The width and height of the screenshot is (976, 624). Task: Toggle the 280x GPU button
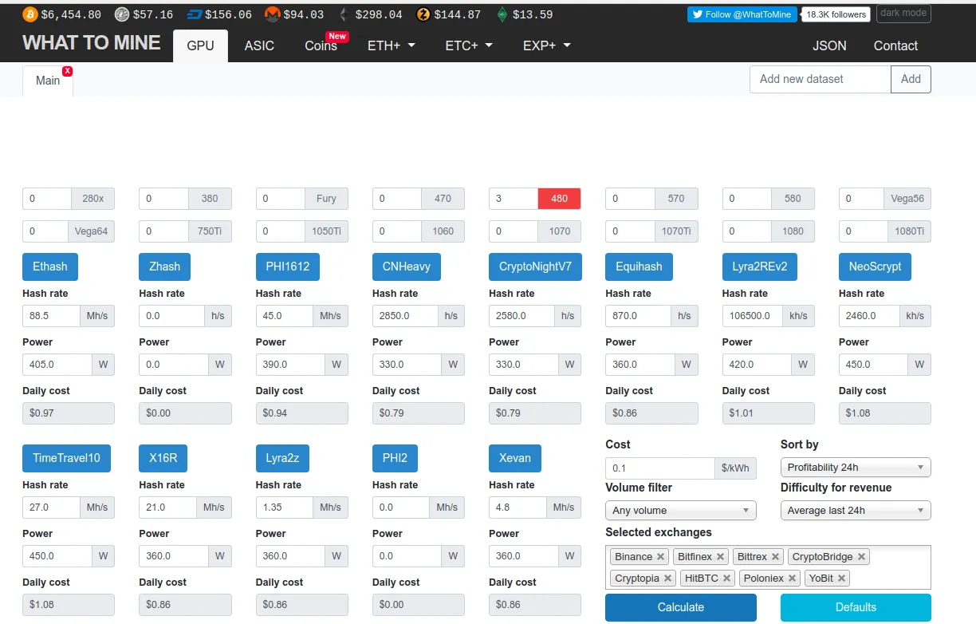(x=92, y=199)
